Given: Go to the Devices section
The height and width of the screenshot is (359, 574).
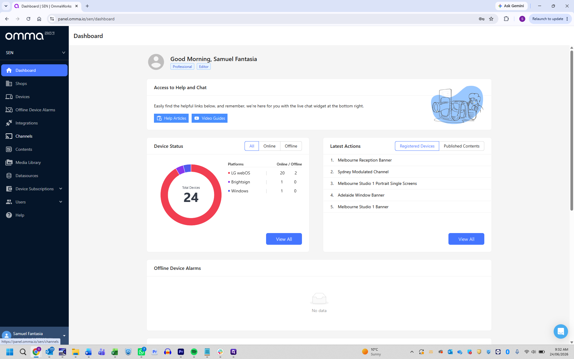Looking at the screenshot, I should [34, 97].
